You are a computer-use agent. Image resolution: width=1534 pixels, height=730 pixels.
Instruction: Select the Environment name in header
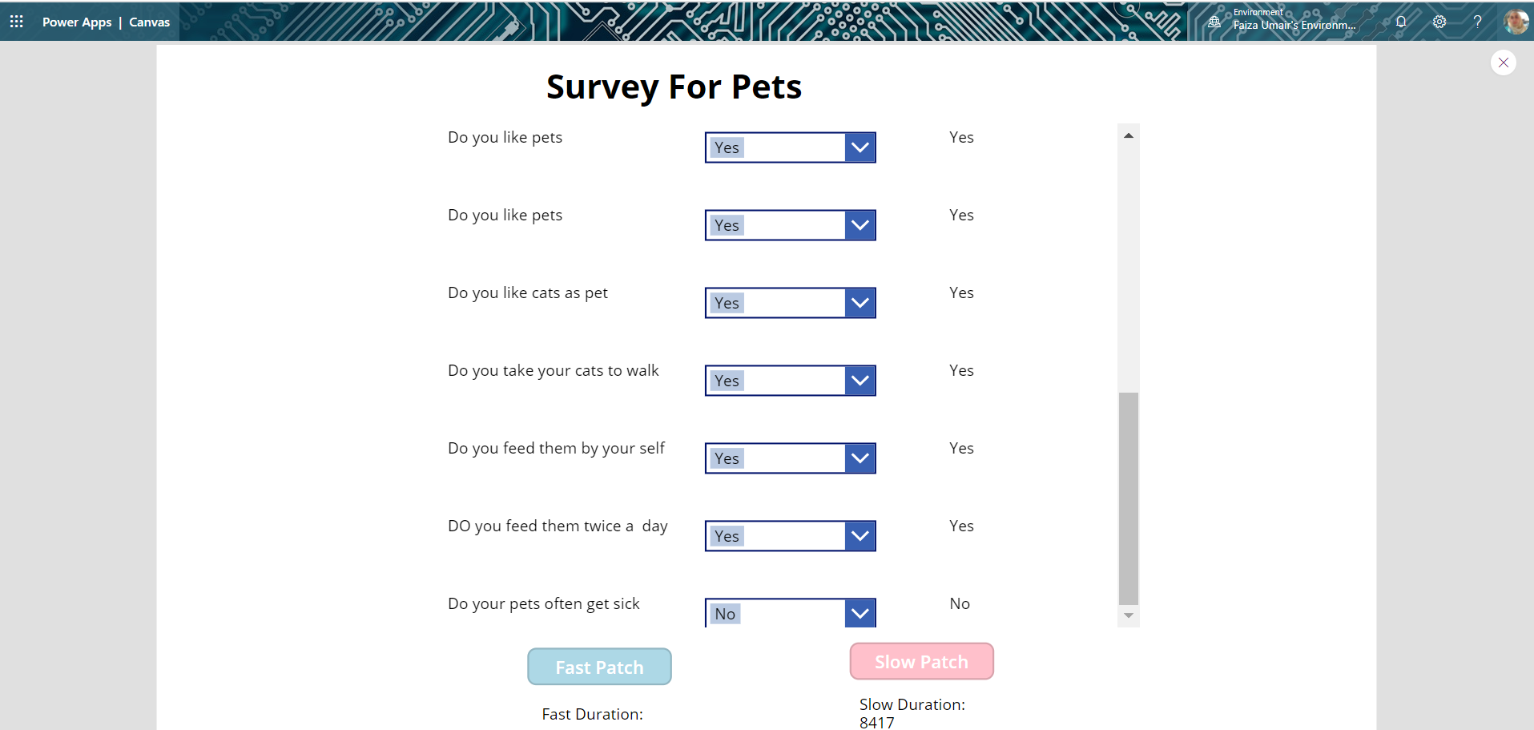[x=1294, y=26]
